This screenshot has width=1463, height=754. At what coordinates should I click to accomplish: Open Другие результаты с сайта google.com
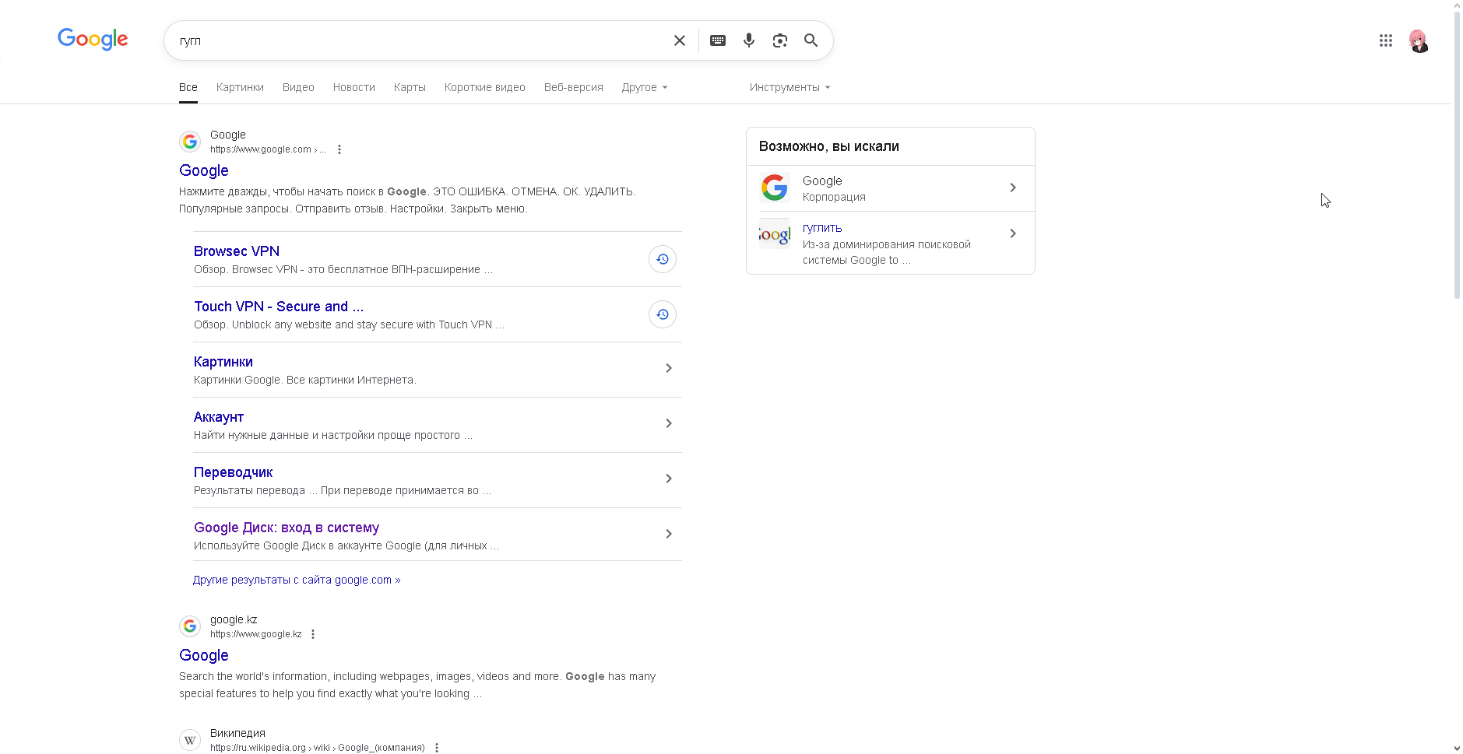(x=297, y=580)
